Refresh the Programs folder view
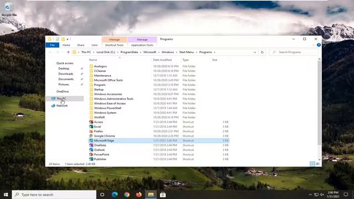 (x=262, y=52)
